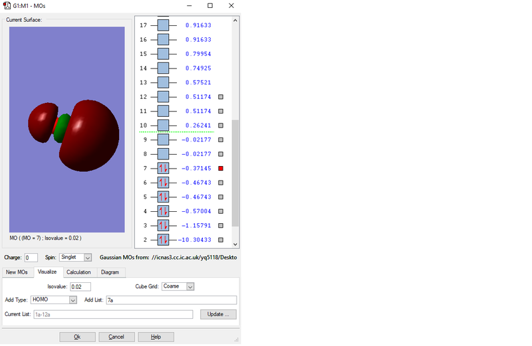
Task: Confirm with the Ok button
Action: 77,337
